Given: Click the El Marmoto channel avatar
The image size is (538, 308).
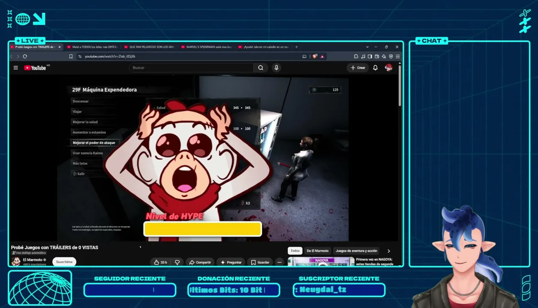Looking at the screenshot, I should click(x=16, y=261).
